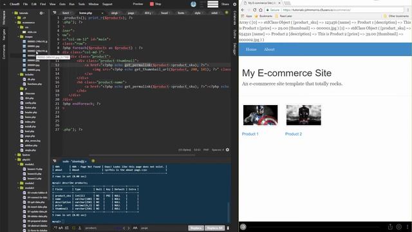Collapse the images folder
The width and height of the screenshot is (412, 232).
point(19,37)
